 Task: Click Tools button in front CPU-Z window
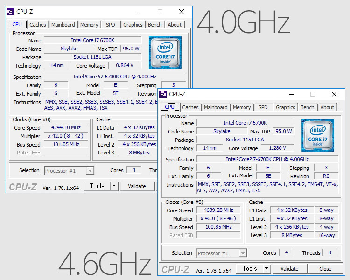[250, 269]
